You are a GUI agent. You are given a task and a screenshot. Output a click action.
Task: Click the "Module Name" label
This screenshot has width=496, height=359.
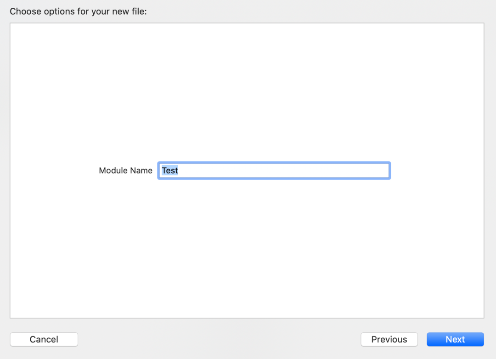[x=125, y=171]
